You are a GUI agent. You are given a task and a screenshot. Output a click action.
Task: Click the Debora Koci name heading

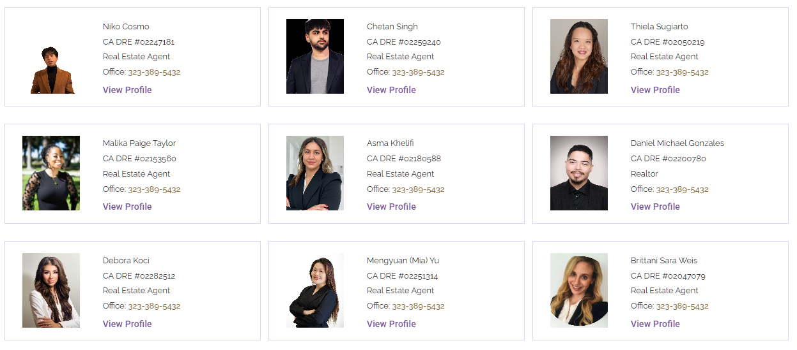126,260
